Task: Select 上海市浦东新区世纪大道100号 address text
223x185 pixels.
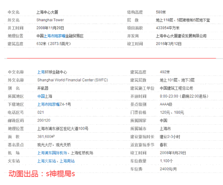Action: tap(63, 129)
